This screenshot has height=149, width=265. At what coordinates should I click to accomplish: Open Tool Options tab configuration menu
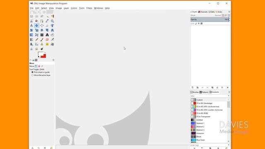tap(53, 60)
